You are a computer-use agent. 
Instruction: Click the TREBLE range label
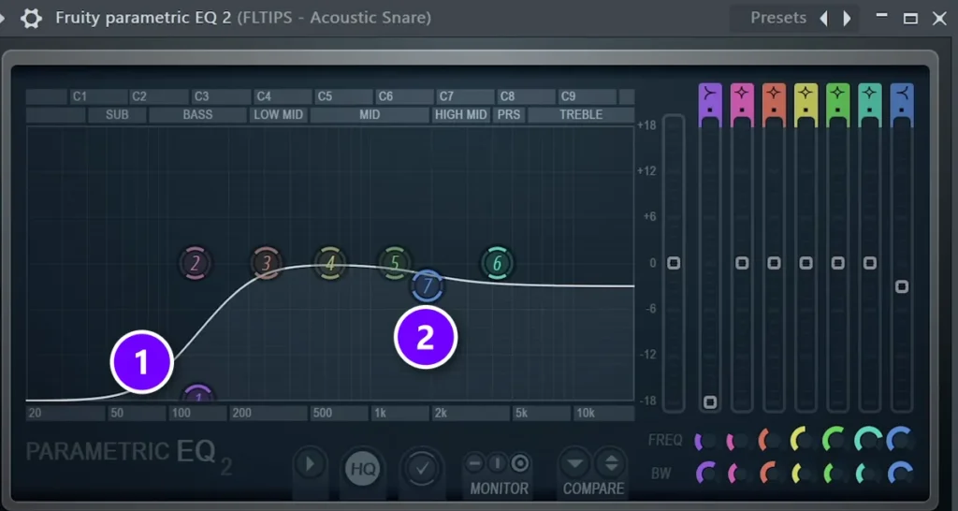click(x=581, y=114)
